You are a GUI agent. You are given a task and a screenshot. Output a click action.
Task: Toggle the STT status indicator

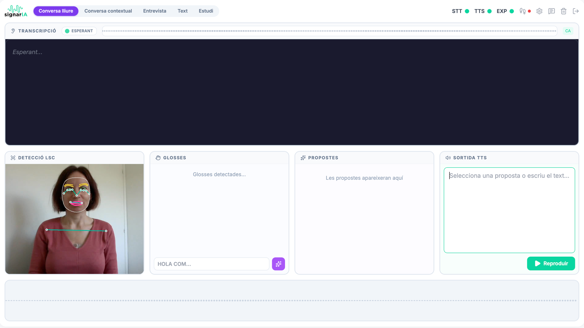tap(467, 11)
